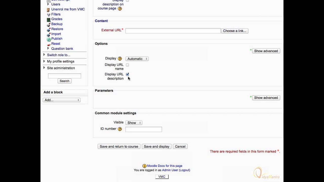Open the Backup link
Screen dimensions: 324x182
click(57, 24)
